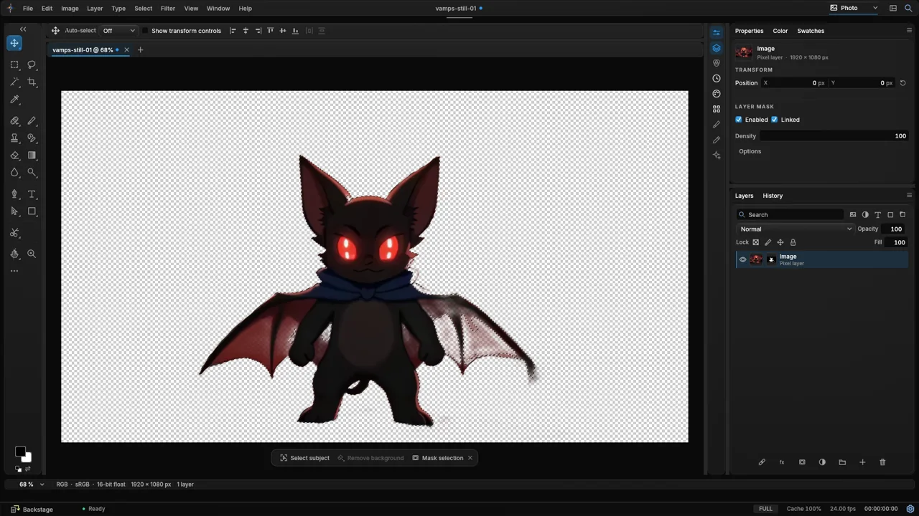Choose the Eyedropper tool
The image size is (919, 516).
tap(14, 99)
